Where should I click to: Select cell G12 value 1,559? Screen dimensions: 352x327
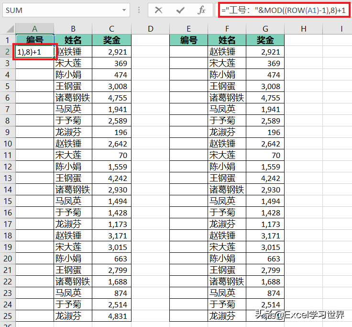(x=265, y=167)
